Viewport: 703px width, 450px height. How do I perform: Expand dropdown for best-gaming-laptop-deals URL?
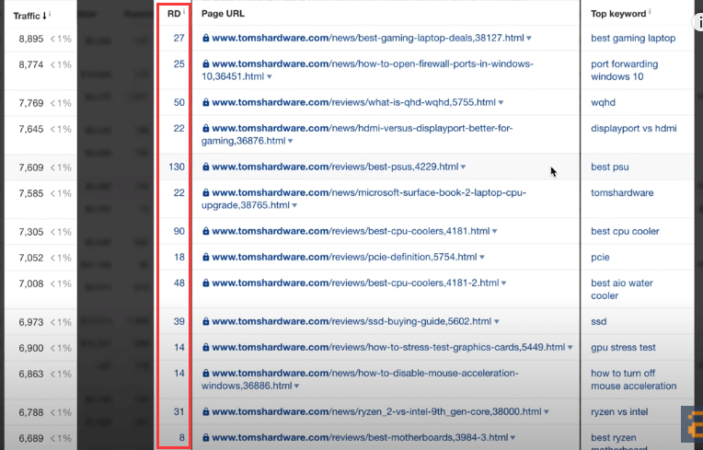(529, 39)
